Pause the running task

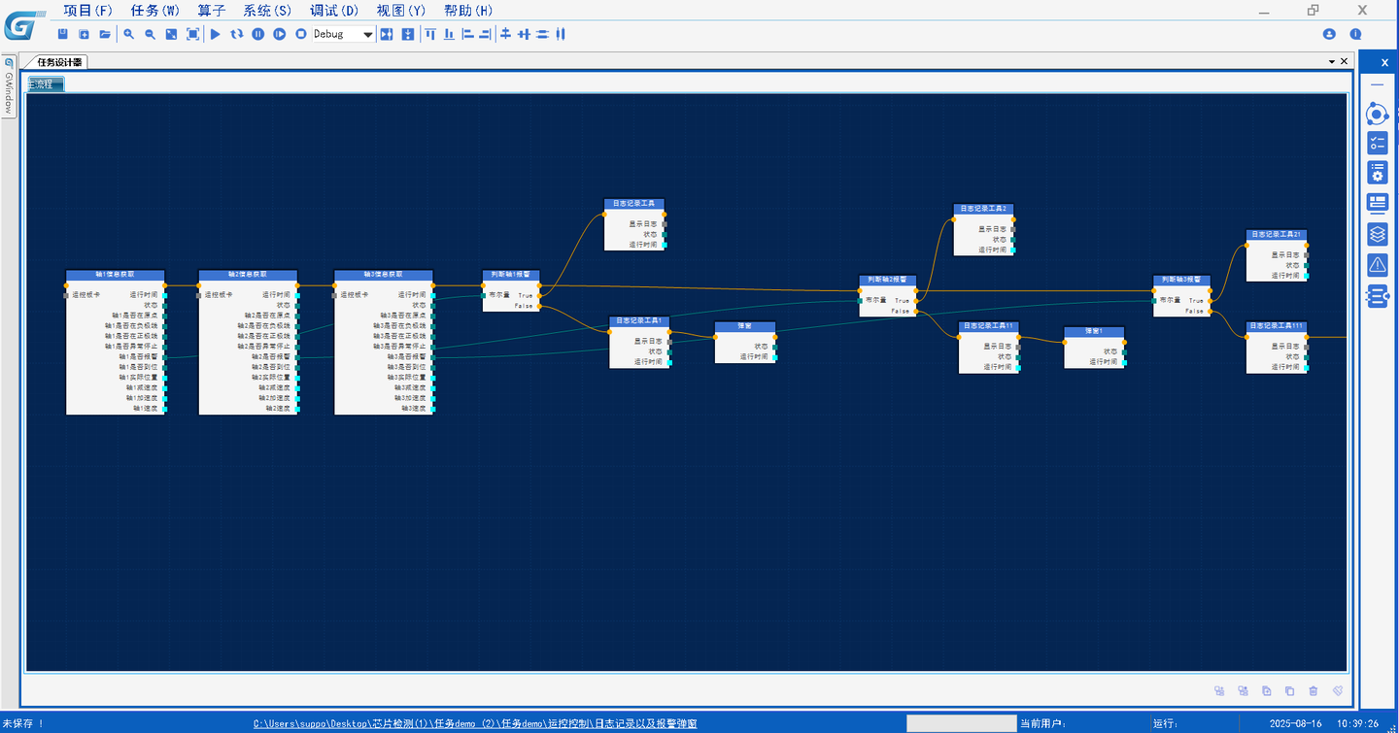pos(258,34)
